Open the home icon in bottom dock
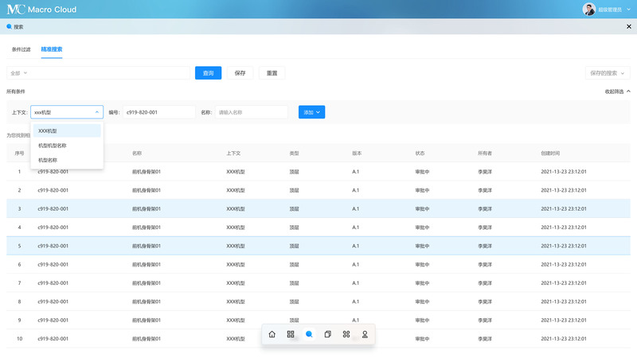 272,334
